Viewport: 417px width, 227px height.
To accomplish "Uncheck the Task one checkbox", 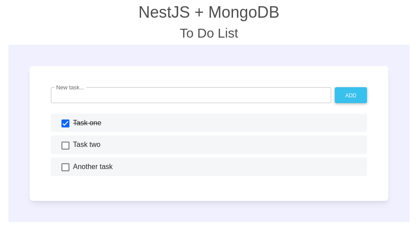I will coord(65,123).
